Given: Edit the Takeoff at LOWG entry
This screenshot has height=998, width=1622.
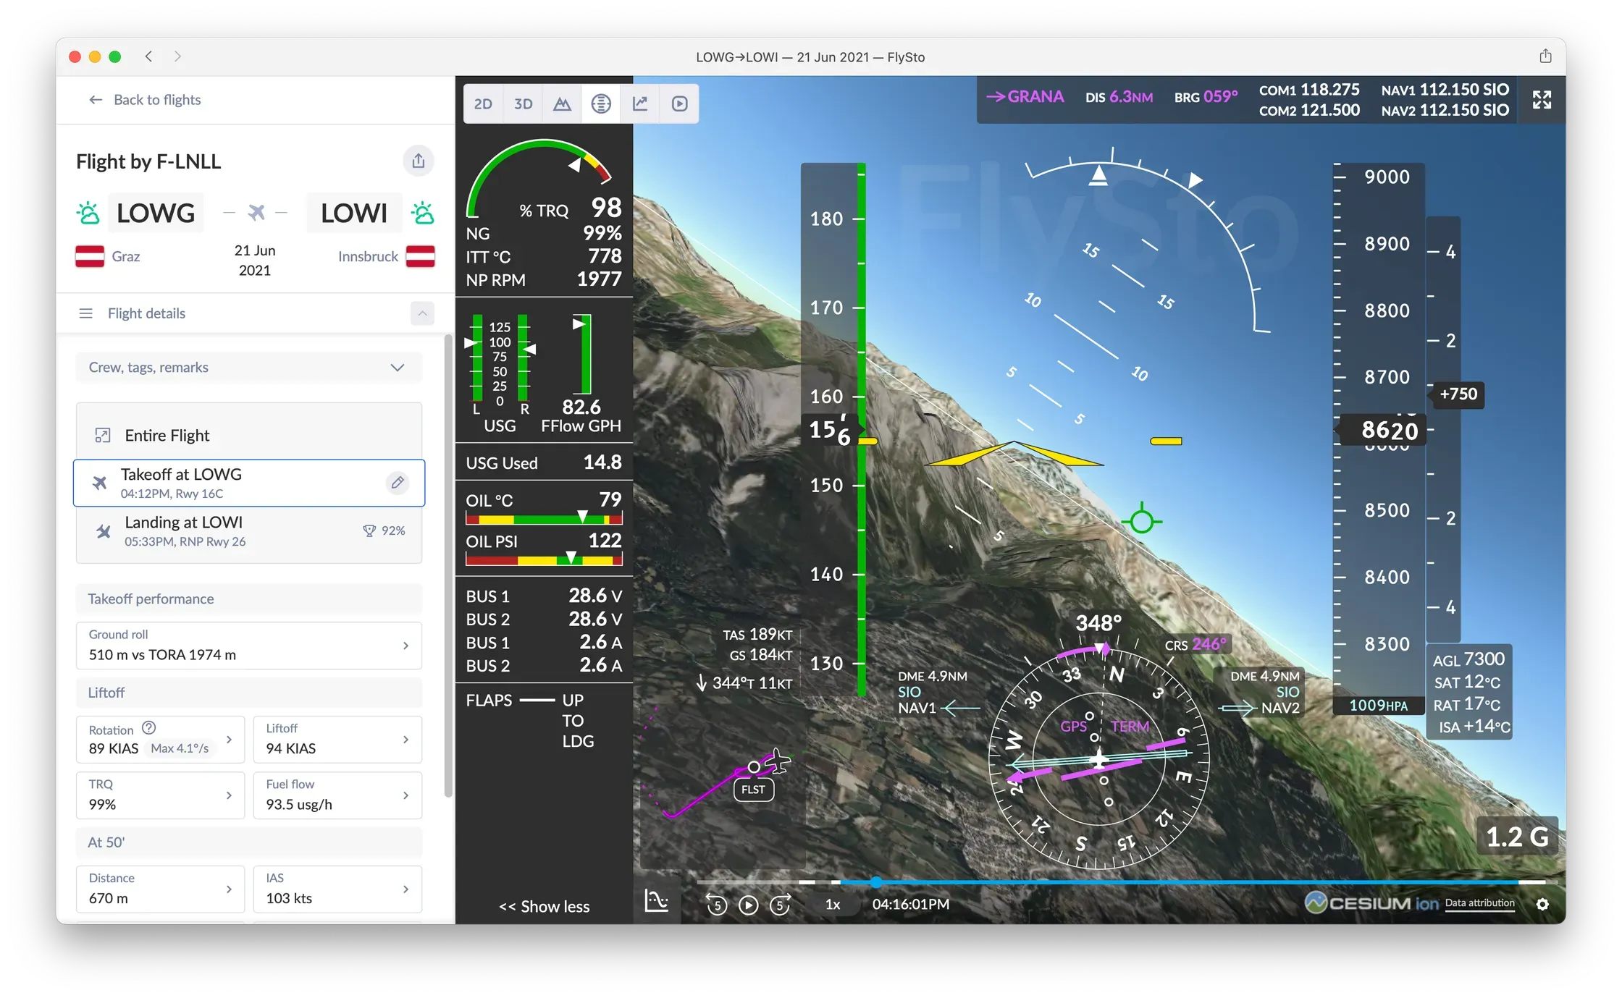Looking at the screenshot, I should 398,483.
